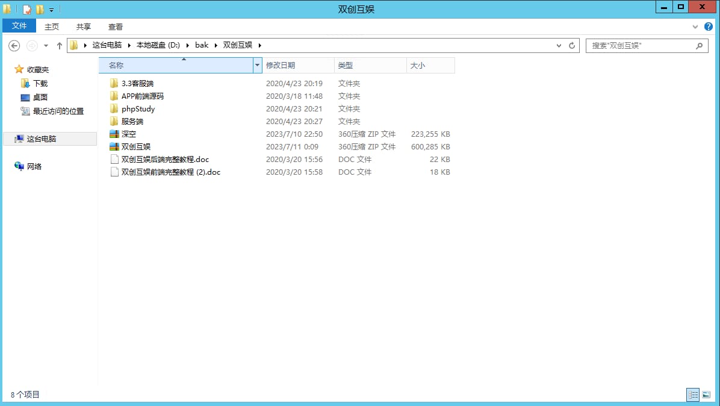This screenshot has width=720, height=406.
Task: Open the address bar history dropdown
Action: [558, 46]
